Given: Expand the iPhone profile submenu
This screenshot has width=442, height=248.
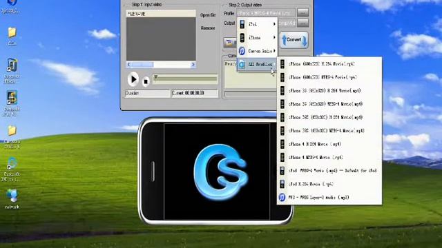Looking at the screenshot, I should tap(258, 38).
